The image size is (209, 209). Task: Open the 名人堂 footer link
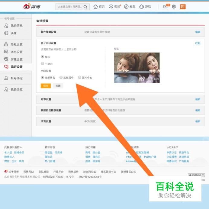8,152
